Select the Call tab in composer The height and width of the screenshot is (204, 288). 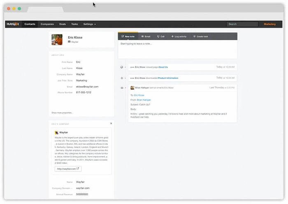pyautogui.click(x=161, y=36)
